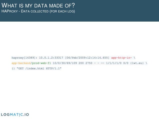Click the 0/0 queue value

coord(126,63)
